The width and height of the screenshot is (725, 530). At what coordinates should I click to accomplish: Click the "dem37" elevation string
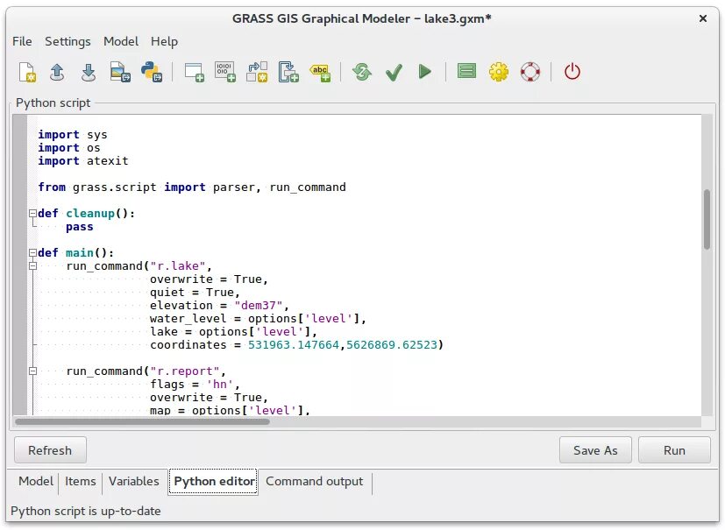(x=258, y=306)
